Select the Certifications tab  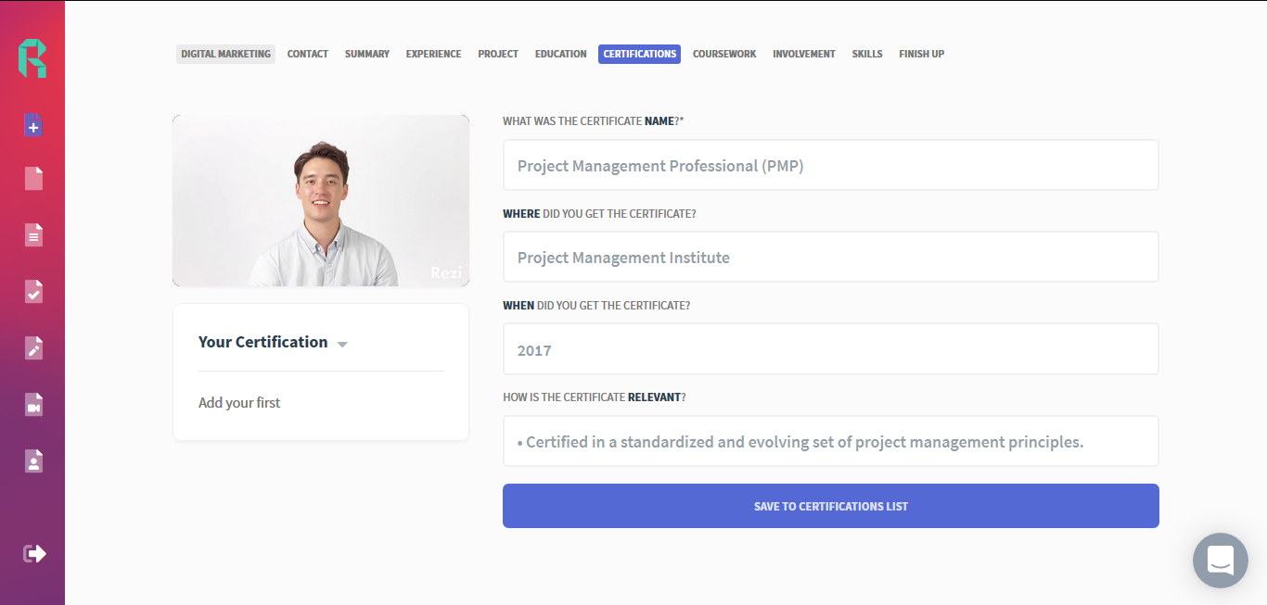click(640, 54)
